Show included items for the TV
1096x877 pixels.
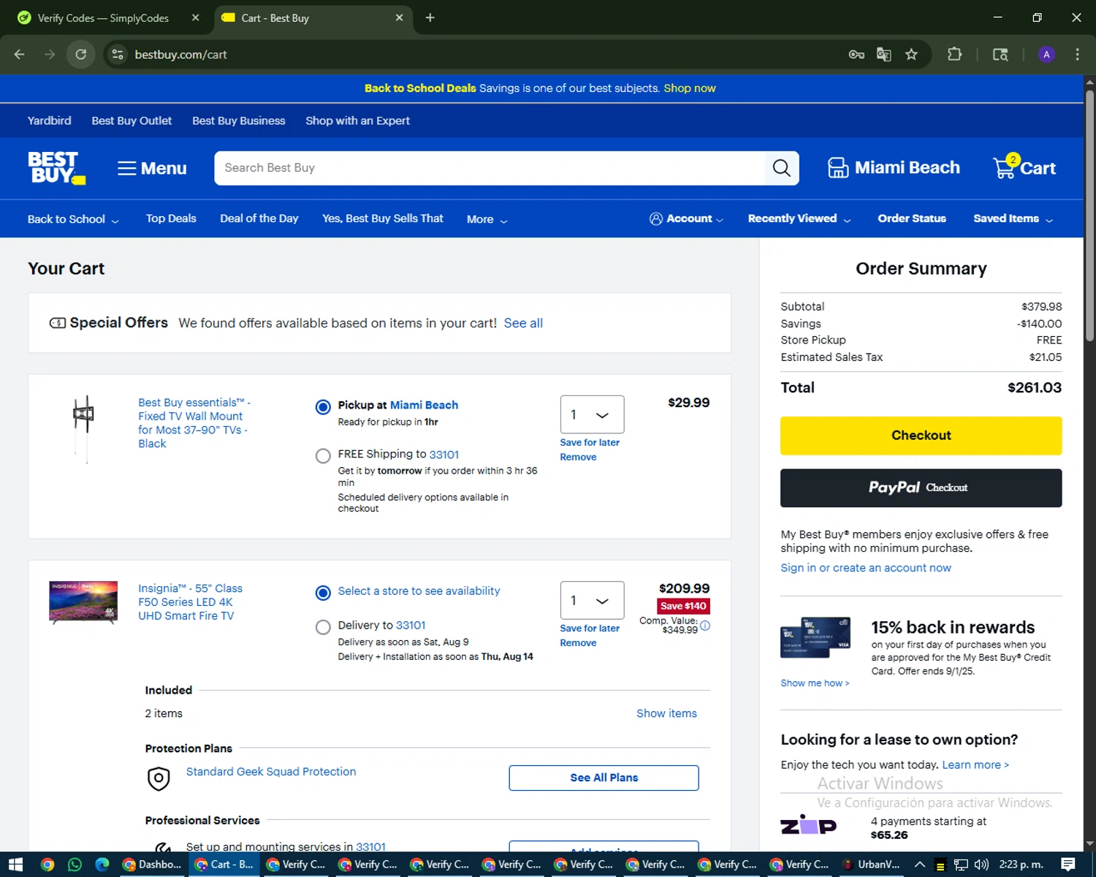[666, 713]
